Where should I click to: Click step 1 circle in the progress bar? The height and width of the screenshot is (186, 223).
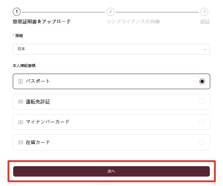[17, 12]
